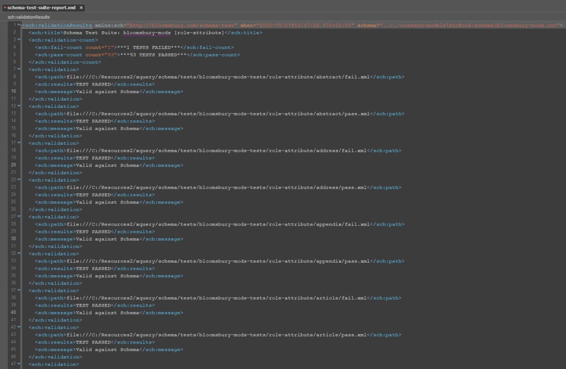Click the title text "Schema Test Suite: bloomsbury-mods [role-attribute]"
The width and height of the screenshot is (566, 369).
[144, 33]
